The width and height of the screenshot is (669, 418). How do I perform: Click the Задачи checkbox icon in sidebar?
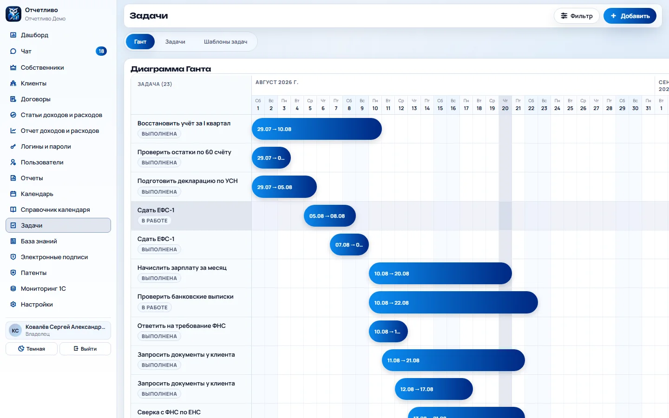point(13,225)
